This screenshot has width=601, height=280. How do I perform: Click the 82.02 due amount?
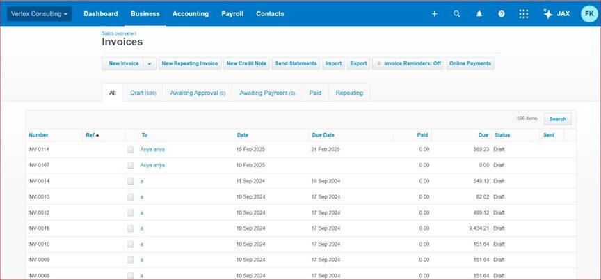tap(483, 197)
